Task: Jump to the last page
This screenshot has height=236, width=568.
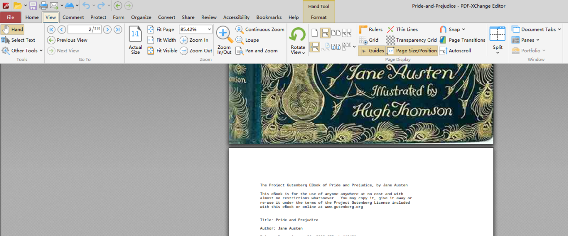Action: point(118,30)
